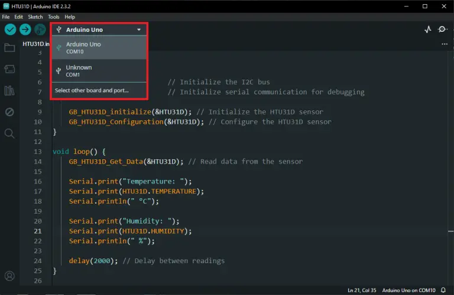Viewport: 454px width, 295px height.
Task: Click Serial.print("Temperature: ") line
Action: 130,182
